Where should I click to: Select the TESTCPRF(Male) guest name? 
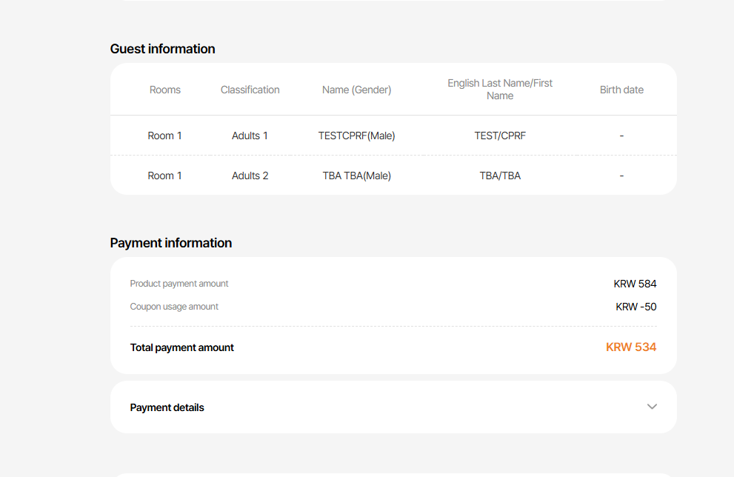click(356, 136)
